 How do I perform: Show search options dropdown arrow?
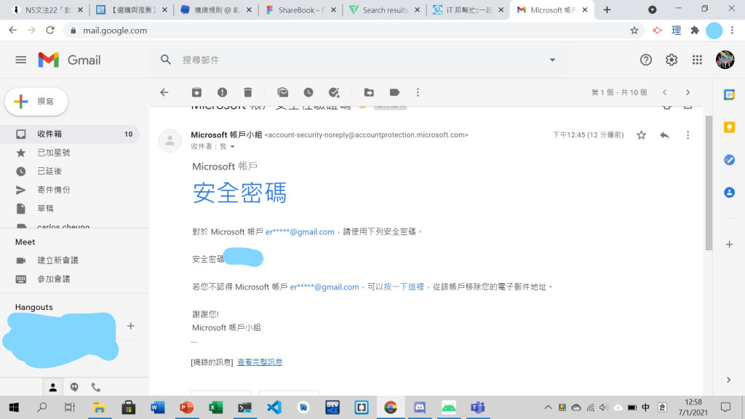(x=552, y=60)
